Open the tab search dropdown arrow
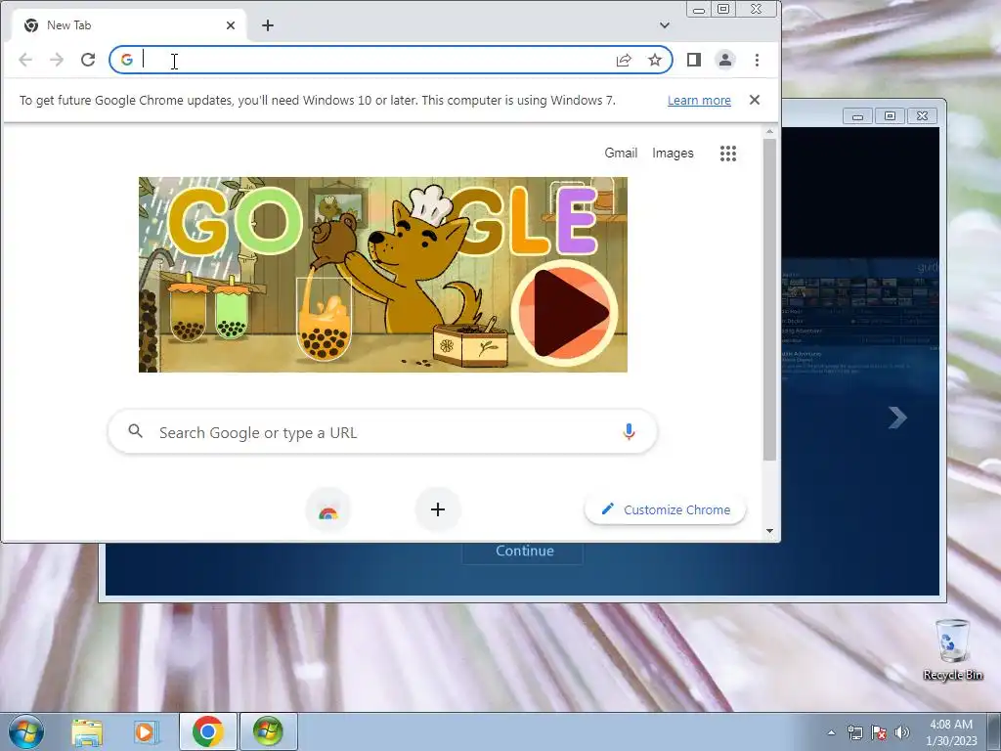This screenshot has height=751, width=1001. click(665, 25)
